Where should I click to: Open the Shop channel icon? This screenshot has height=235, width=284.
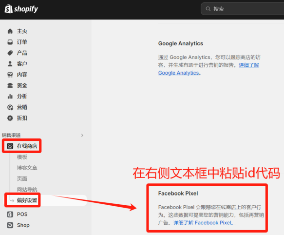pyautogui.click(x=10, y=225)
